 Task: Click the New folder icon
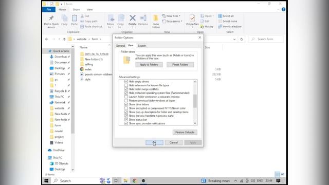point(156,18)
